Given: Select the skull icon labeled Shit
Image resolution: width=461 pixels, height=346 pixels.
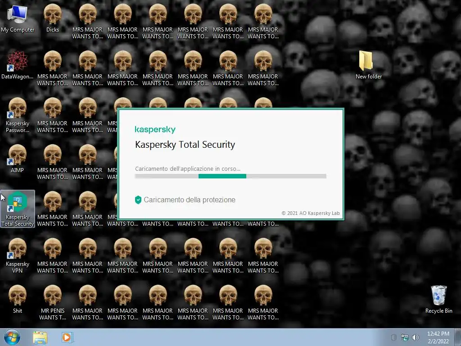Looking at the screenshot, I should [x=18, y=299].
